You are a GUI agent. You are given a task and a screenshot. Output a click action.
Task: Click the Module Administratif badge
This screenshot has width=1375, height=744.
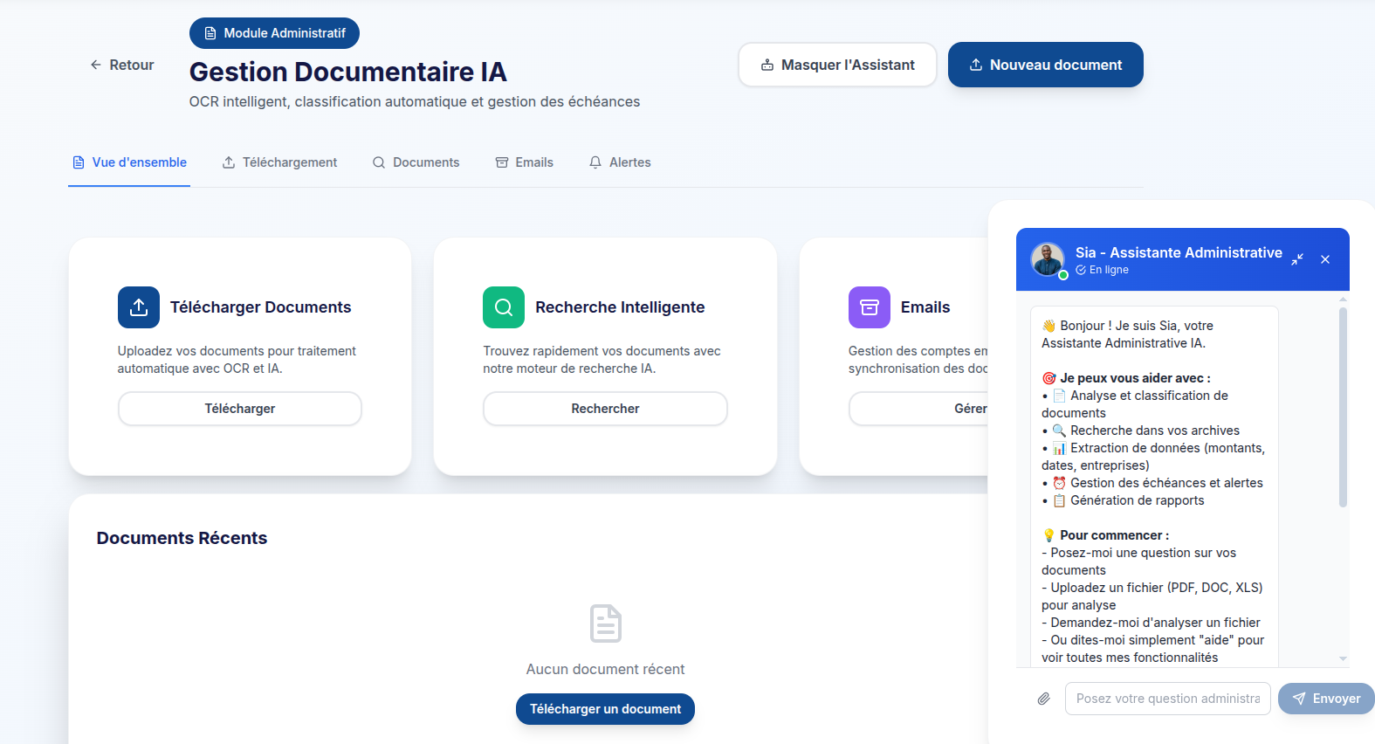click(274, 33)
